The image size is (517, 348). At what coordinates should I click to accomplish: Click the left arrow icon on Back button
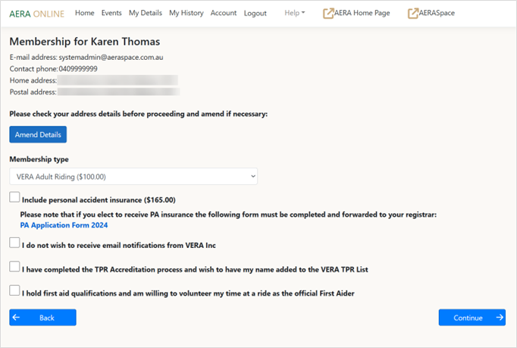17,318
